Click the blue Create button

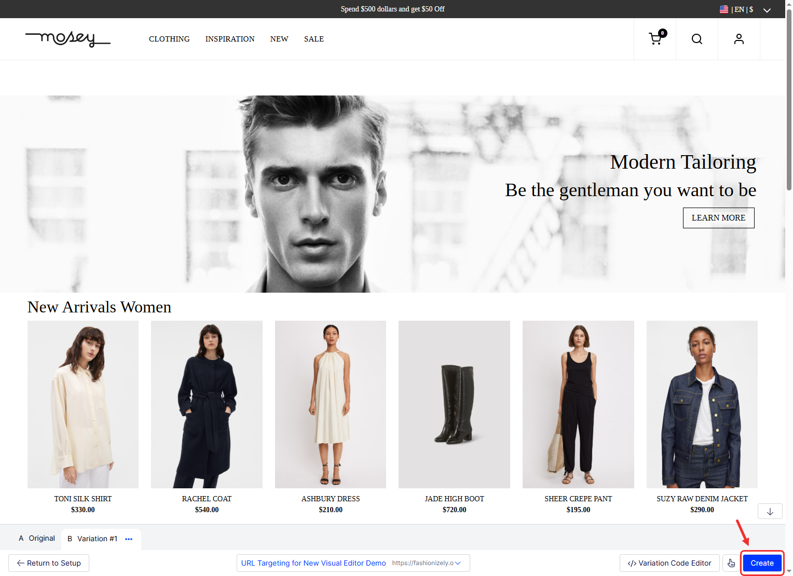pos(761,563)
